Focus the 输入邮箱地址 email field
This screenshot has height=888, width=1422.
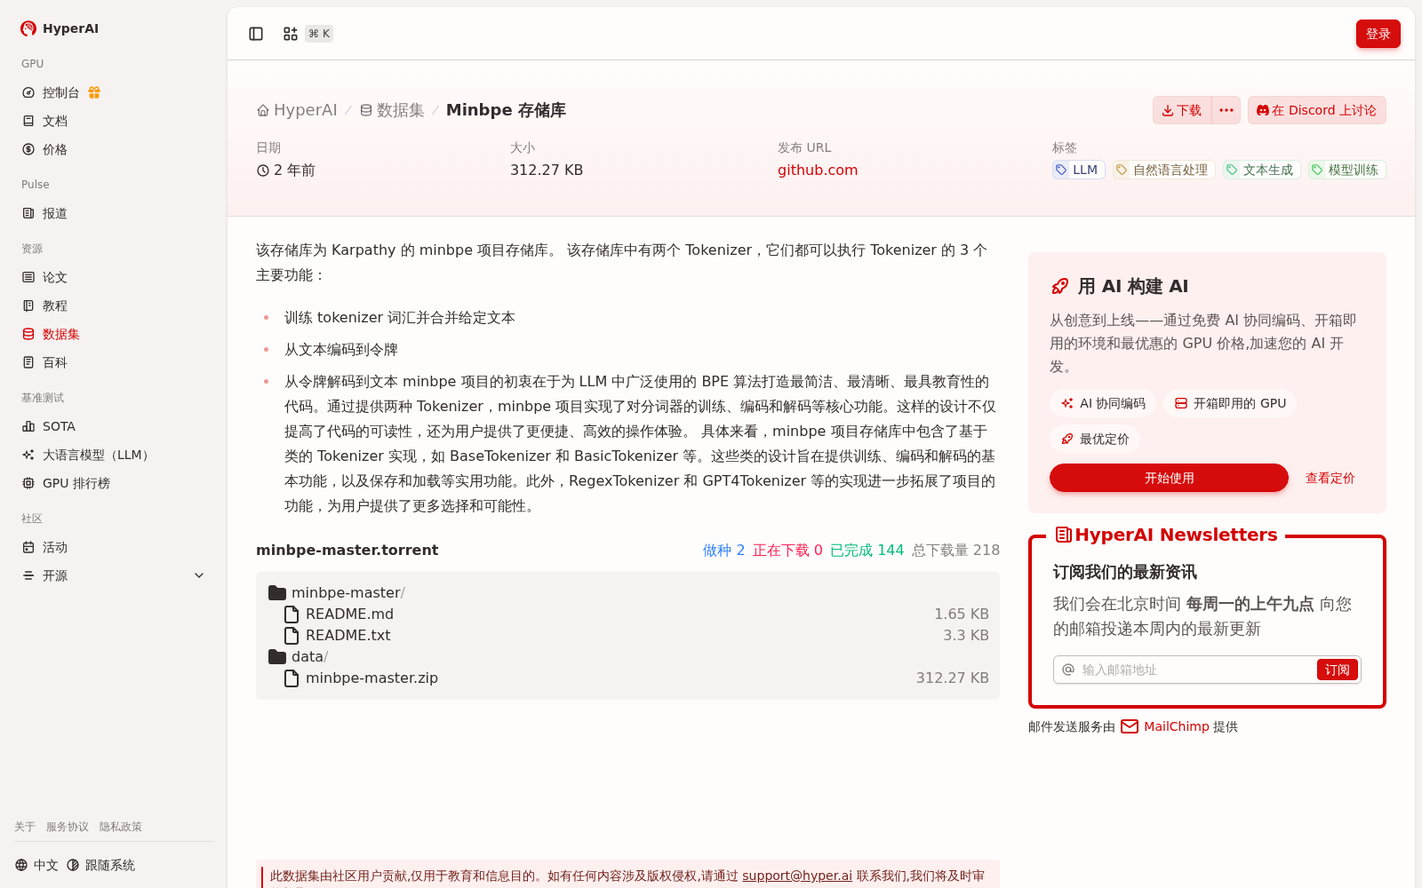pyautogui.click(x=1196, y=670)
